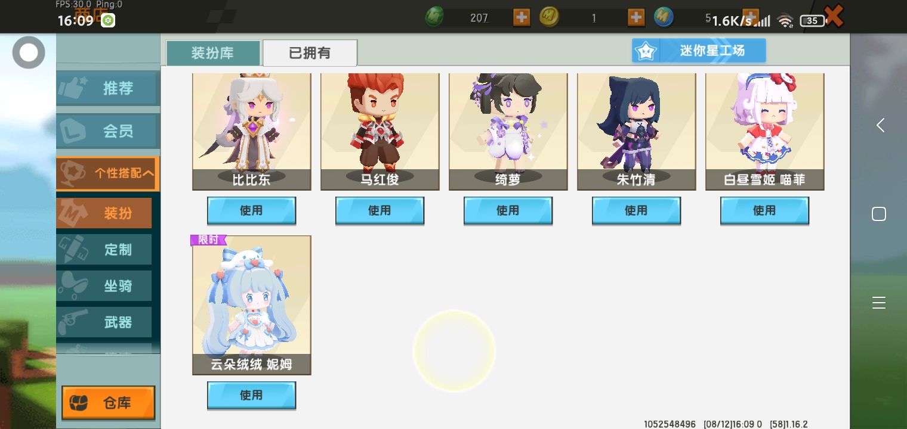Screen dimensions: 907x429
Task: Open Android recent apps square
Action: pyautogui.click(x=879, y=214)
